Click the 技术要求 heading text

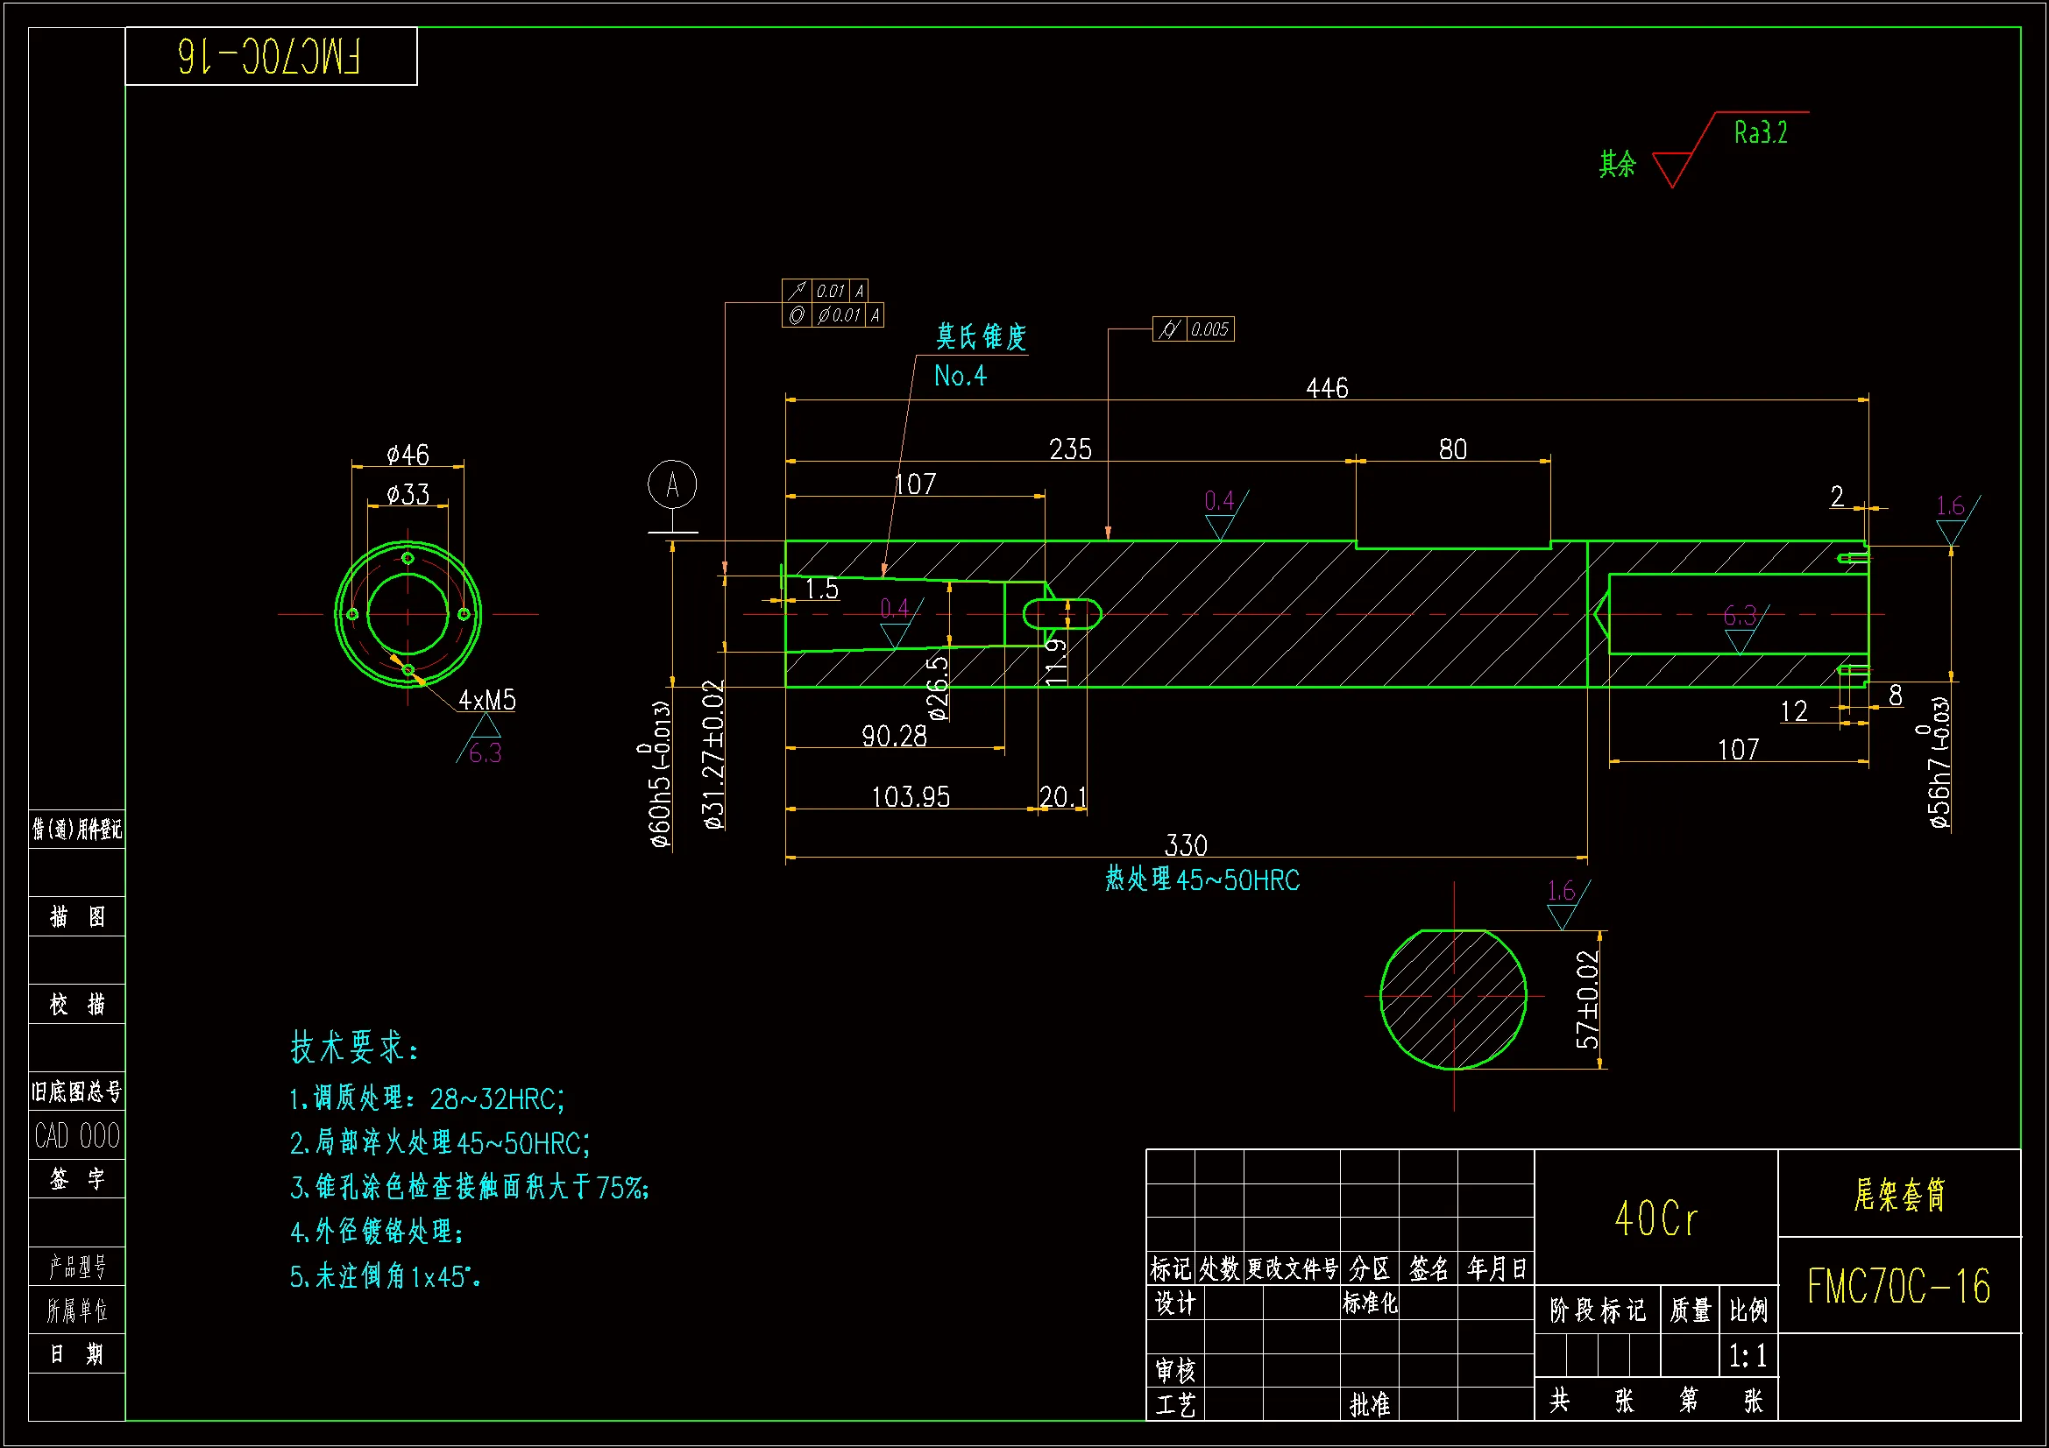pos(353,1048)
